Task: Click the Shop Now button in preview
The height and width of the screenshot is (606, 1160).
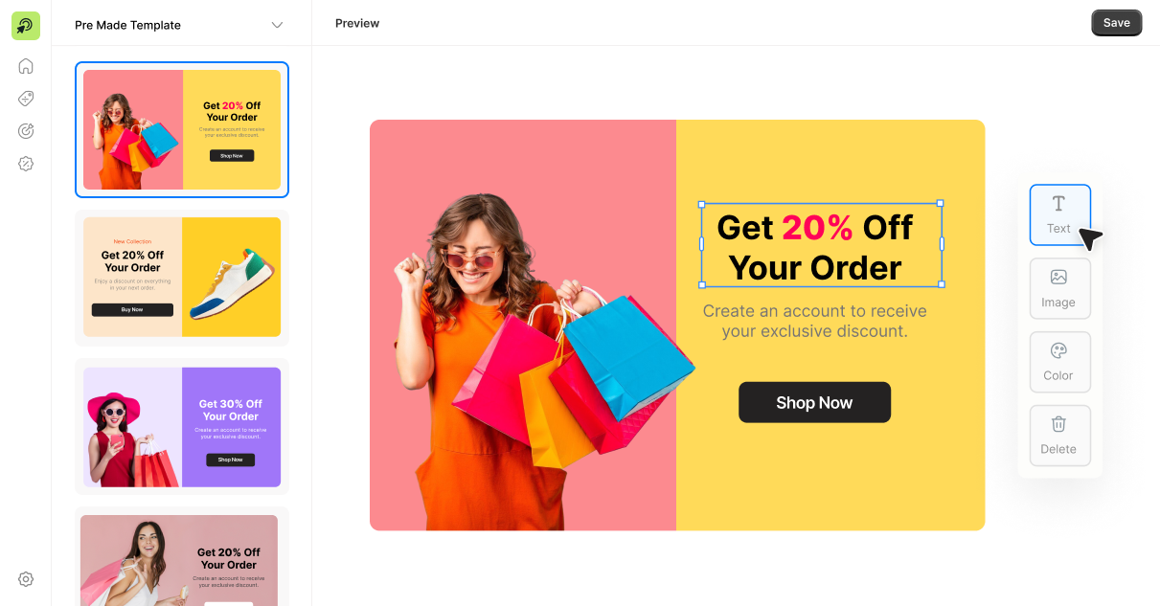Action: pos(814,402)
